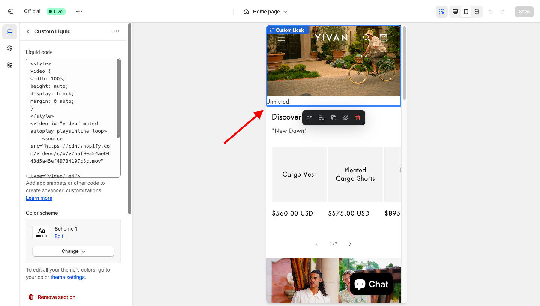Click Remove section
Image resolution: width=540 pixels, height=306 pixels.
click(x=52, y=297)
